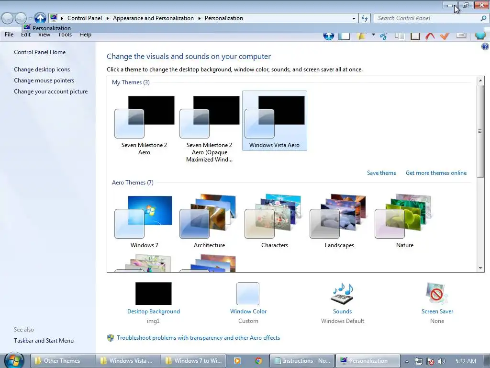Open the address bar previous locations dropdown
Viewport: 490px width, 368px height.
coord(354,19)
